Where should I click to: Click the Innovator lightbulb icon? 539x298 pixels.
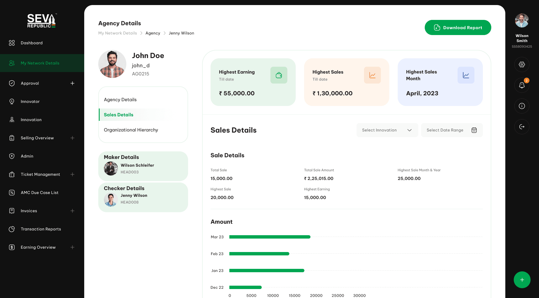coord(12,101)
